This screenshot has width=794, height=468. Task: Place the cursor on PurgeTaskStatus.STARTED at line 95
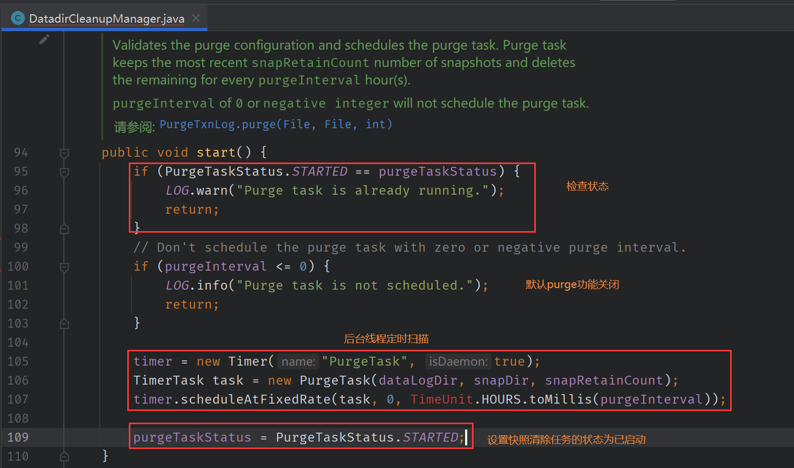coord(256,171)
